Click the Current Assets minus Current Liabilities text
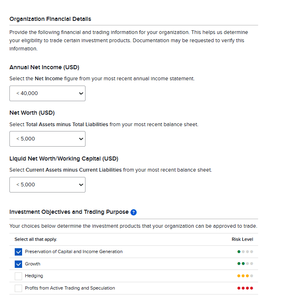This screenshot has width=297, height=299. pyautogui.click(x=74, y=170)
